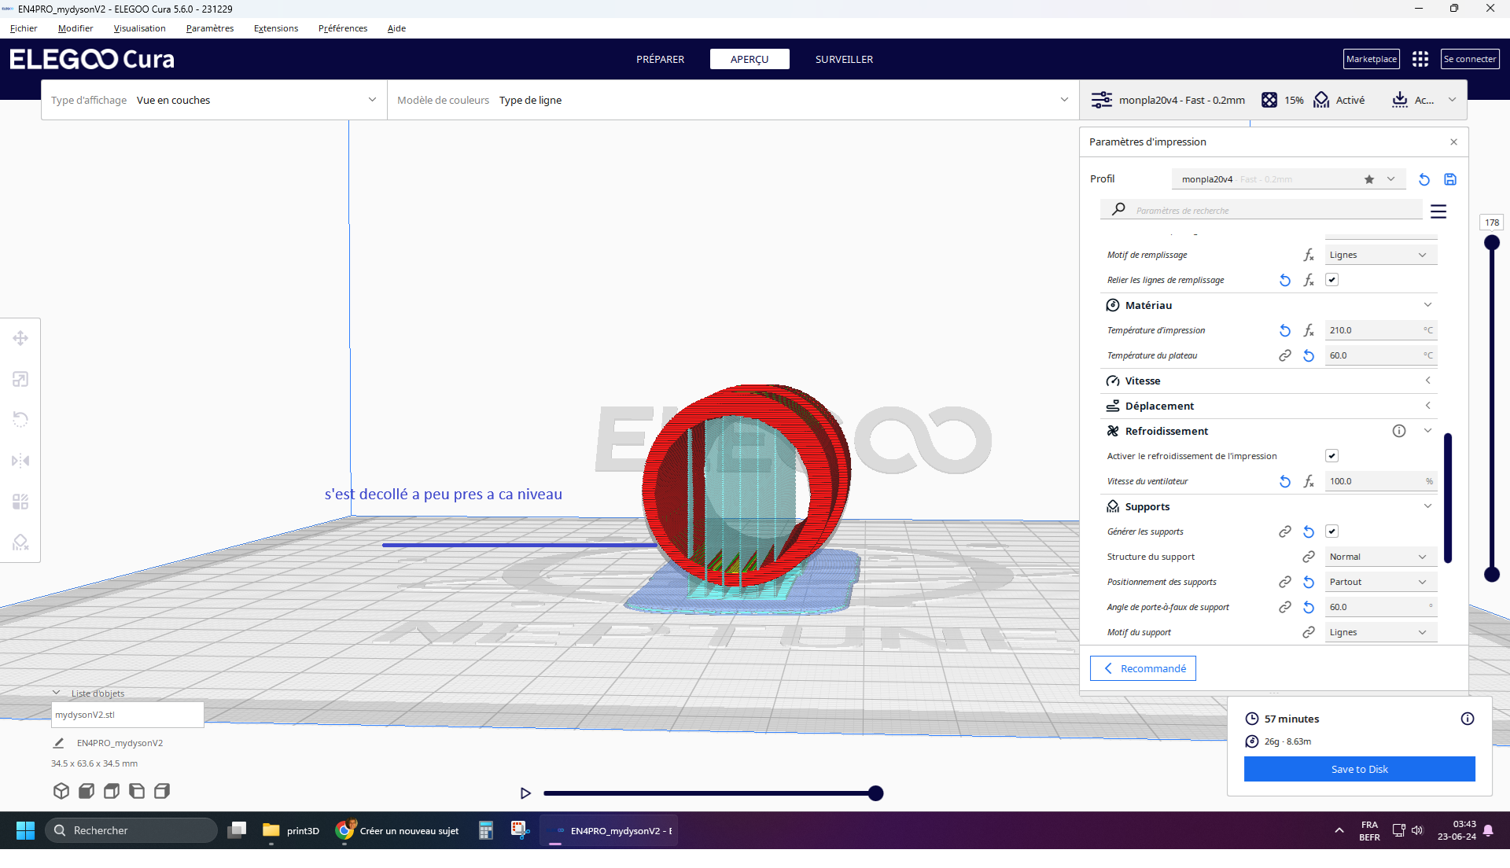This screenshot has width=1510, height=868.
Task: Open Motif de remplissage dropdown
Action: 1380,255
